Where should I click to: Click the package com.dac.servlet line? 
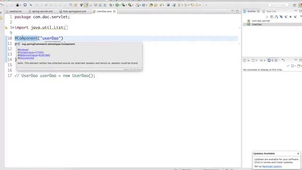tap(42, 17)
